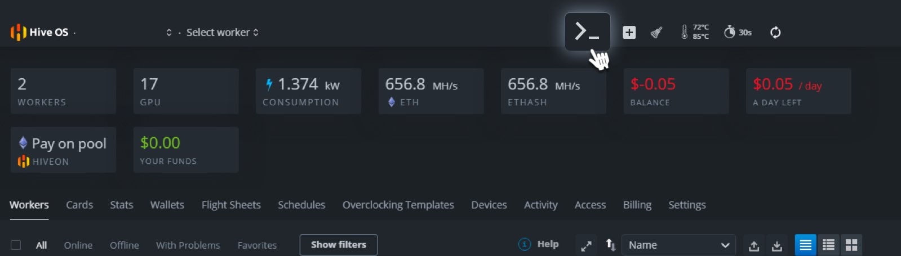
Task: Open the Hive Shell terminal icon
Action: (587, 32)
